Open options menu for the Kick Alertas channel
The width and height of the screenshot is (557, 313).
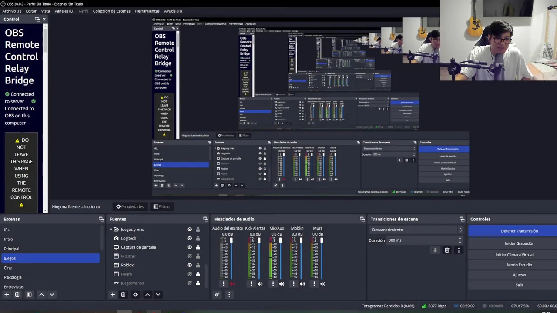tap(251, 284)
